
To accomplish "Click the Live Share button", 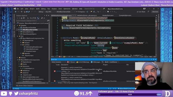I will click(141, 12).
